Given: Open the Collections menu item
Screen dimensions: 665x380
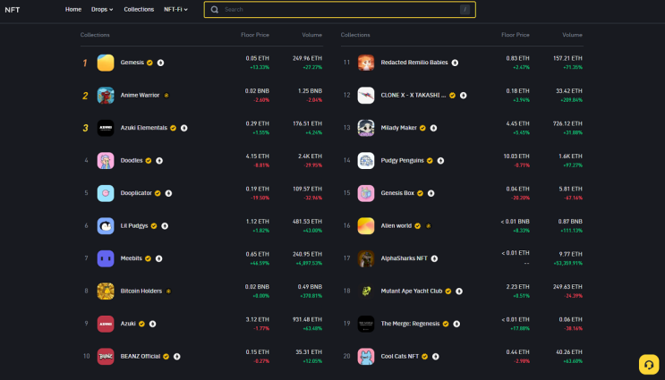Looking at the screenshot, I should point(139,9).
